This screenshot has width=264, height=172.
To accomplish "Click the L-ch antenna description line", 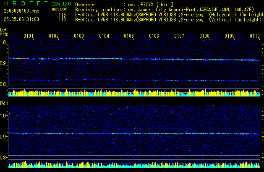I will pyautogui.click(x=170, y=15).
